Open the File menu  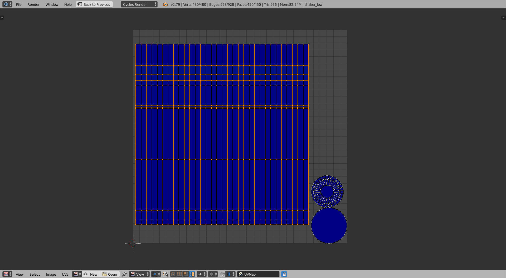pyautogui.click(x=19, y=4)
